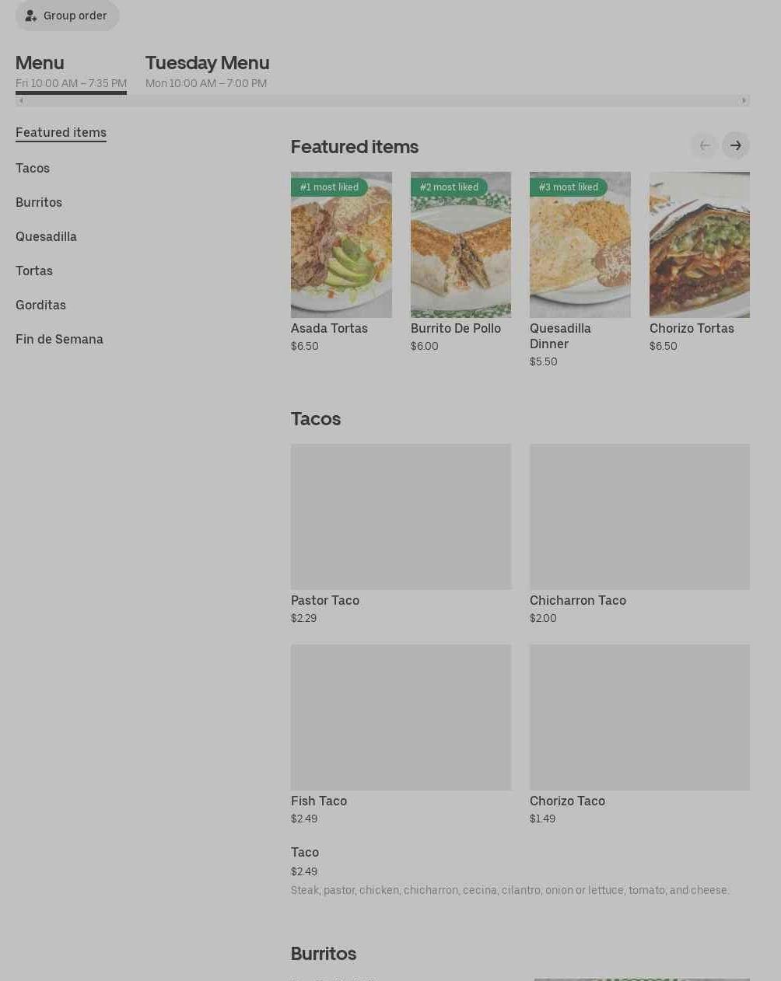Switch to the Tuesday Menu tab

[207, 72]
